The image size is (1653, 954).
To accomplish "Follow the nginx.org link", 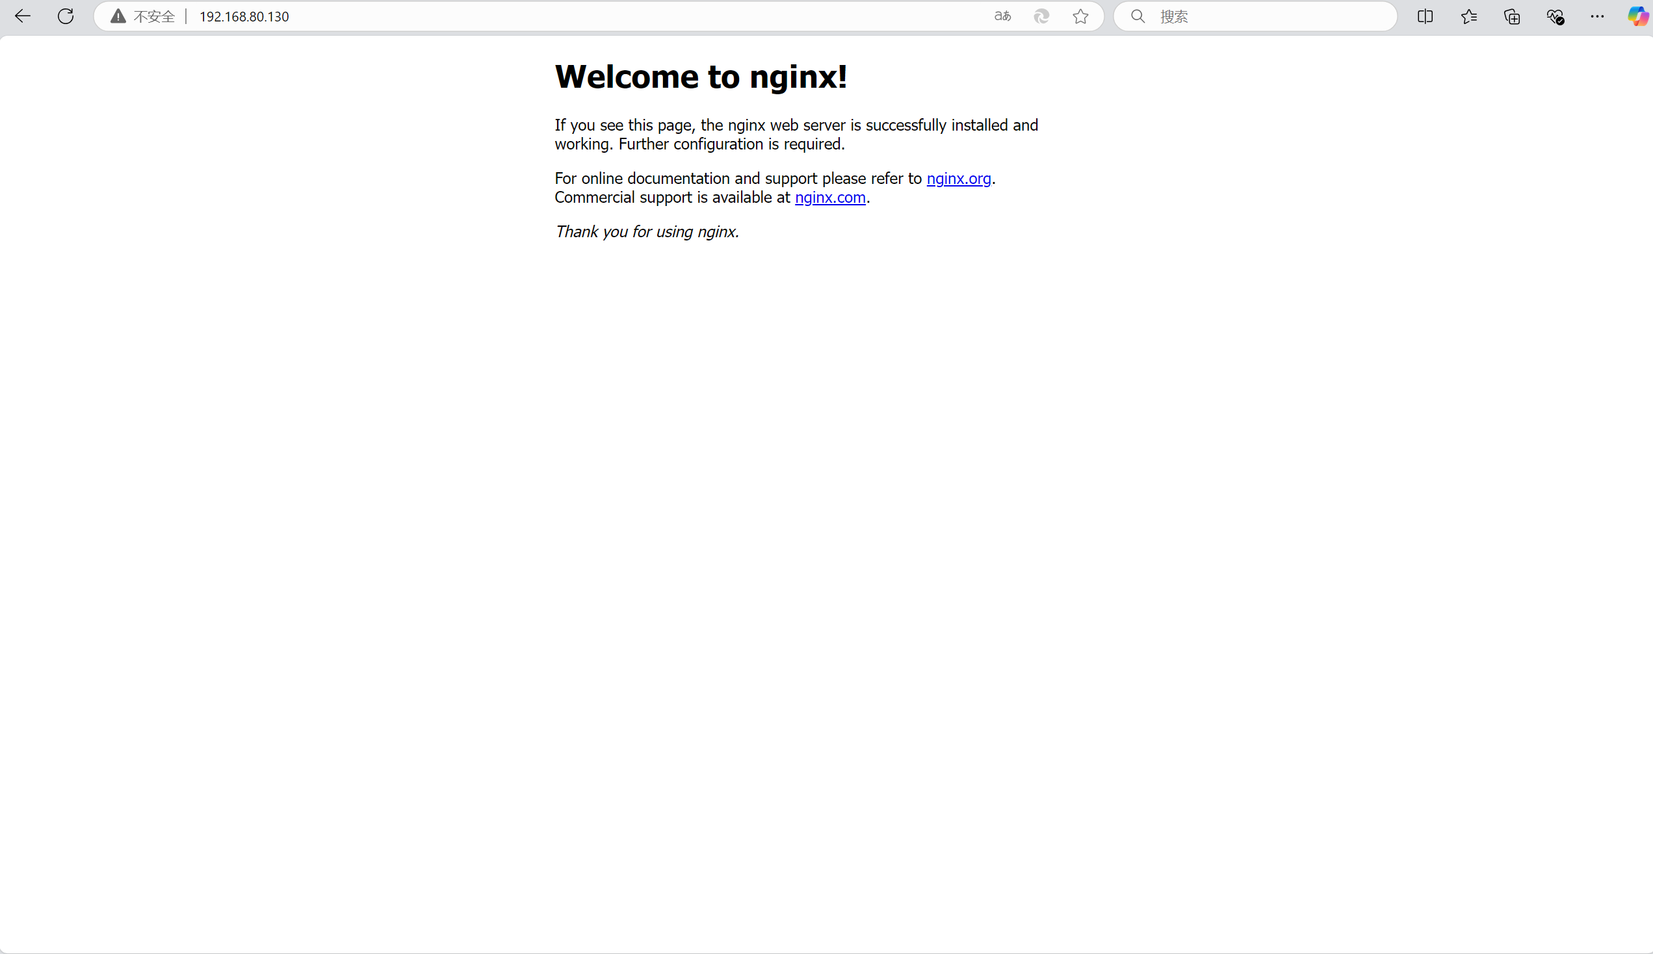I will click(x=959, y=178).
